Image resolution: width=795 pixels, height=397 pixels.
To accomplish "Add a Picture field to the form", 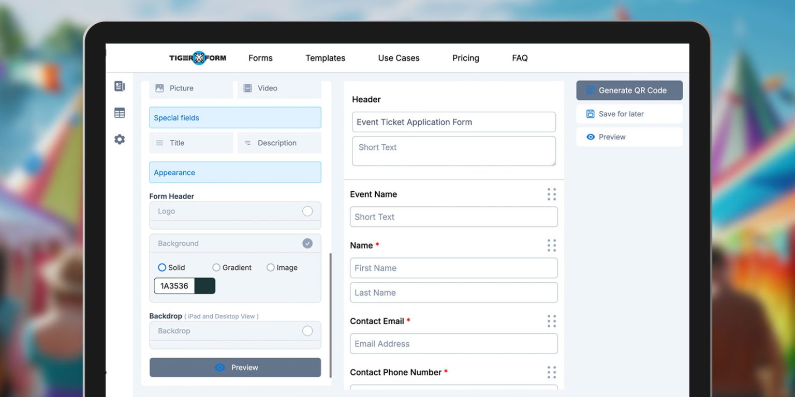I will pos(190,88).
